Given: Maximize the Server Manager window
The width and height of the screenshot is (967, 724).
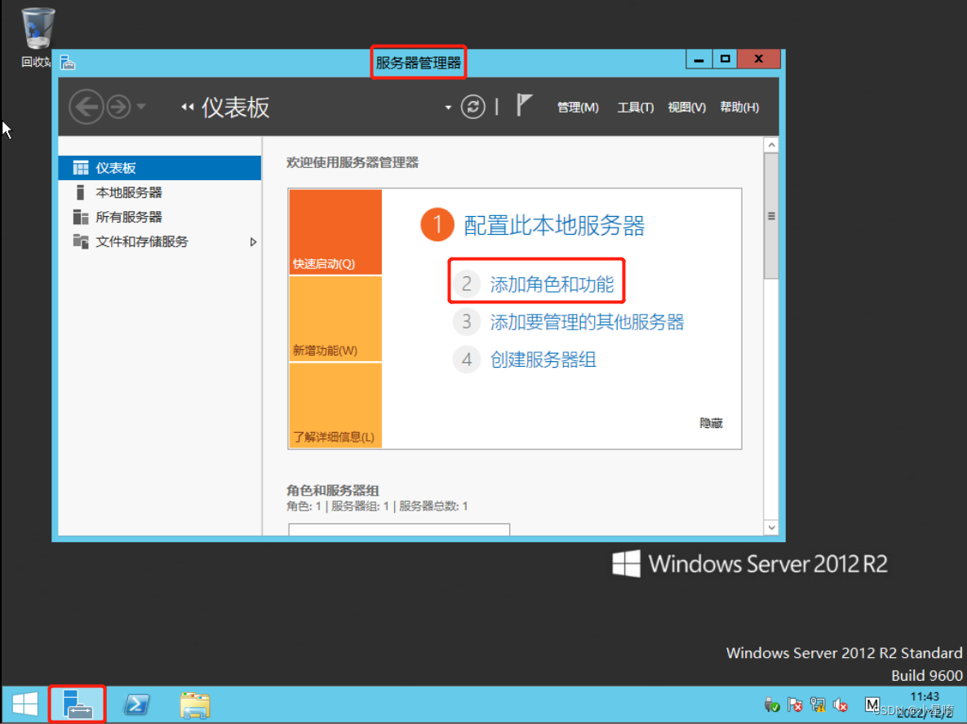Looking at the screenshot, I should click(x=725, y=60).
